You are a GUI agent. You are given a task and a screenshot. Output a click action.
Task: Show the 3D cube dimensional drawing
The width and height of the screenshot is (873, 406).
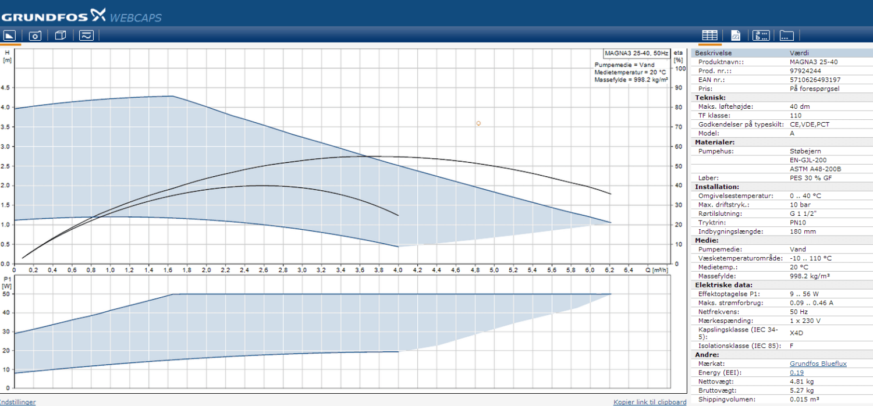click(x=60, y=35)
